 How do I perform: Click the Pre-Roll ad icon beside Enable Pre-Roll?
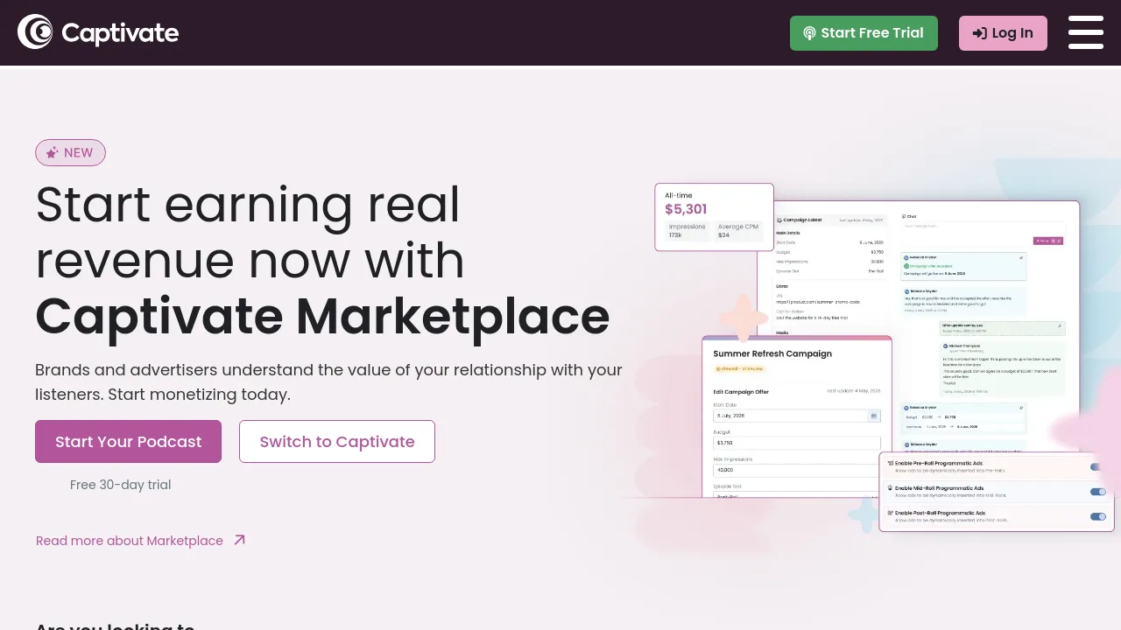[891, 464]
